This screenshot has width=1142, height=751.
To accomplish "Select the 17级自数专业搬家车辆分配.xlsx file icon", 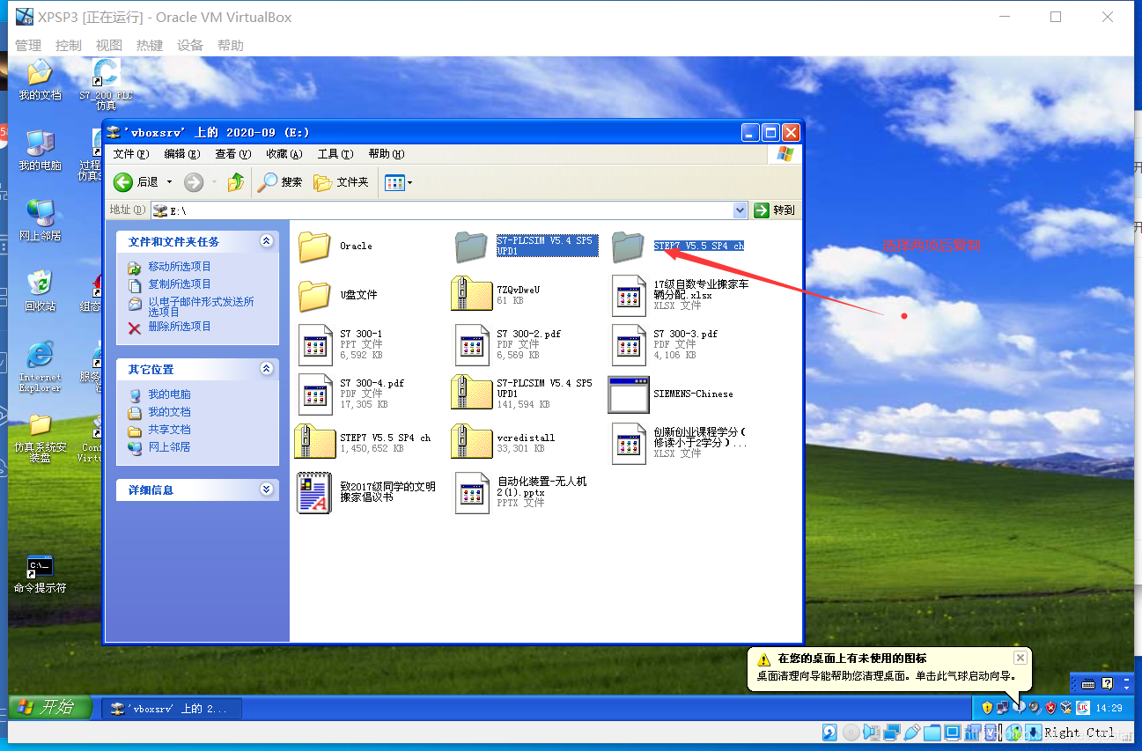I will coord(629,295).
